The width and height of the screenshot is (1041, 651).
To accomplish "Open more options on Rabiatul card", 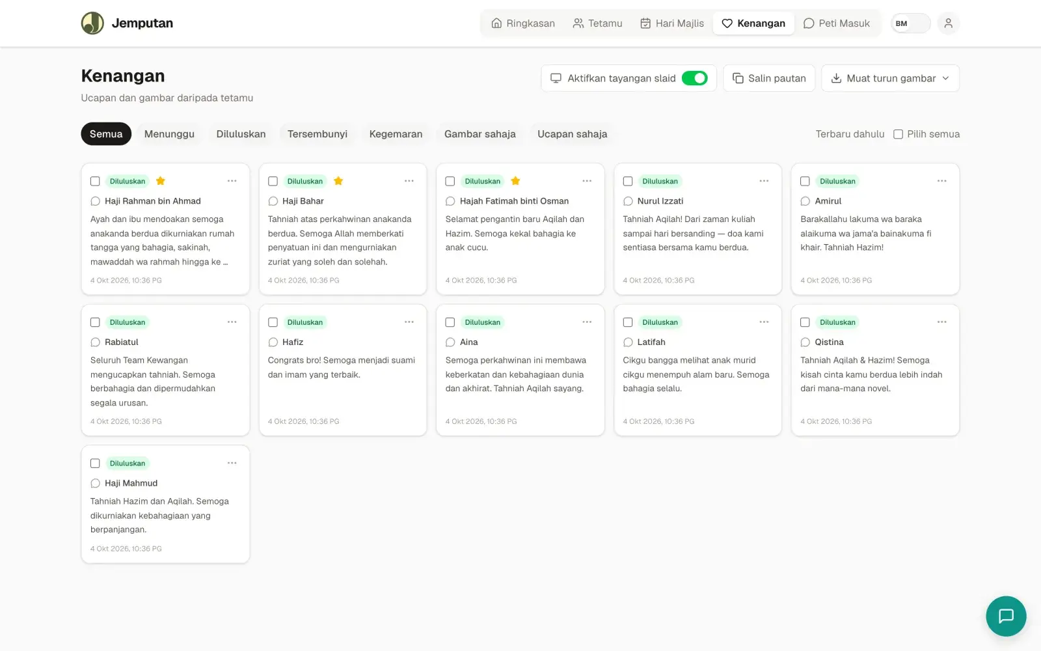I will 232,322.
